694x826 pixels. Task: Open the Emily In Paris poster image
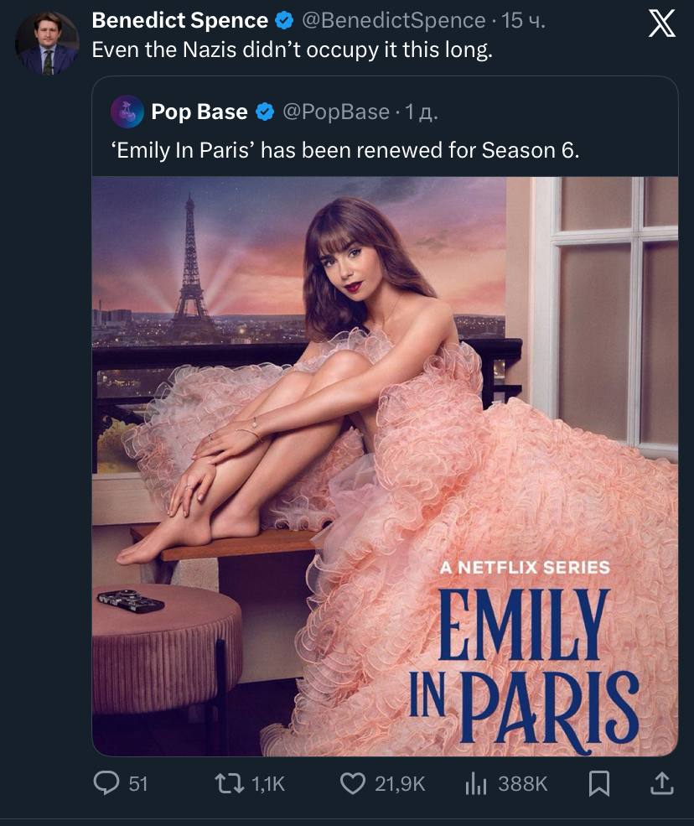point(385,465)
